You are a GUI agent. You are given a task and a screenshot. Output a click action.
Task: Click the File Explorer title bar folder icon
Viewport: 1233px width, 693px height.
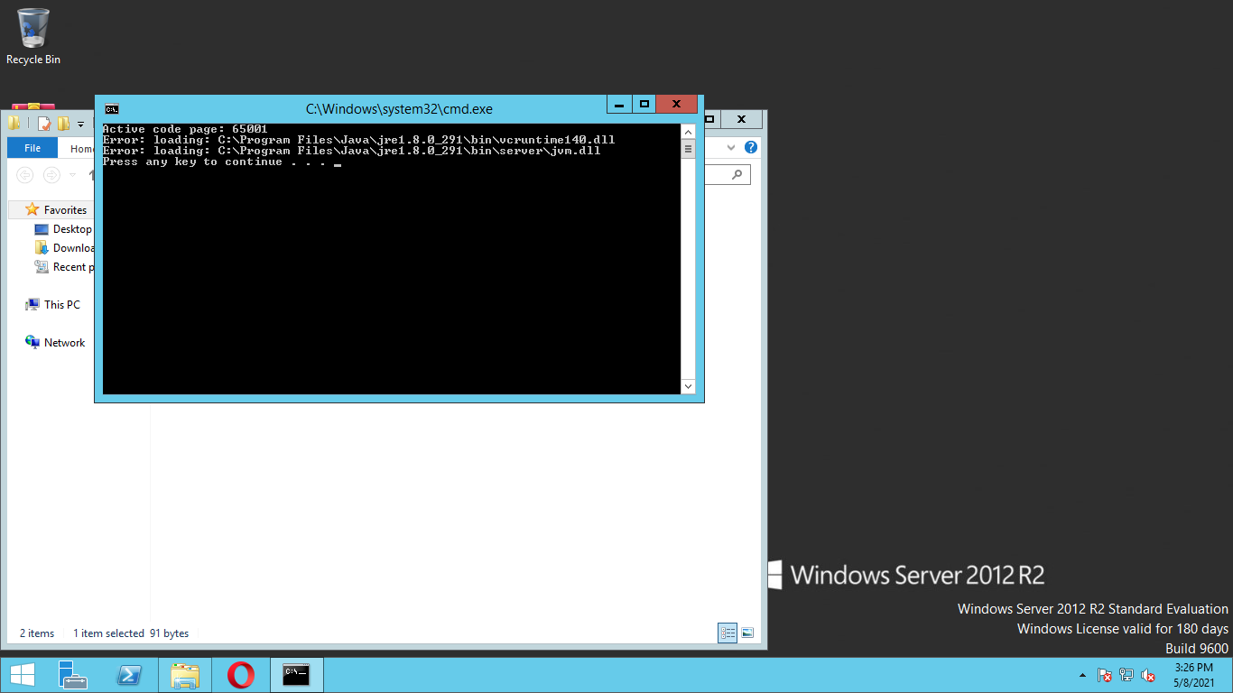(14, 124)
